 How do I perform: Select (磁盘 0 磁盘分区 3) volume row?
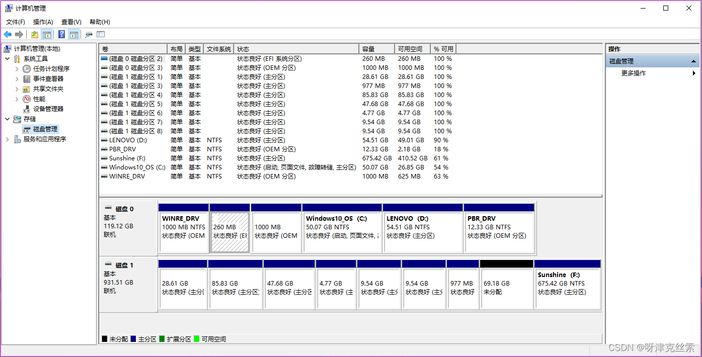click(278, 68)
